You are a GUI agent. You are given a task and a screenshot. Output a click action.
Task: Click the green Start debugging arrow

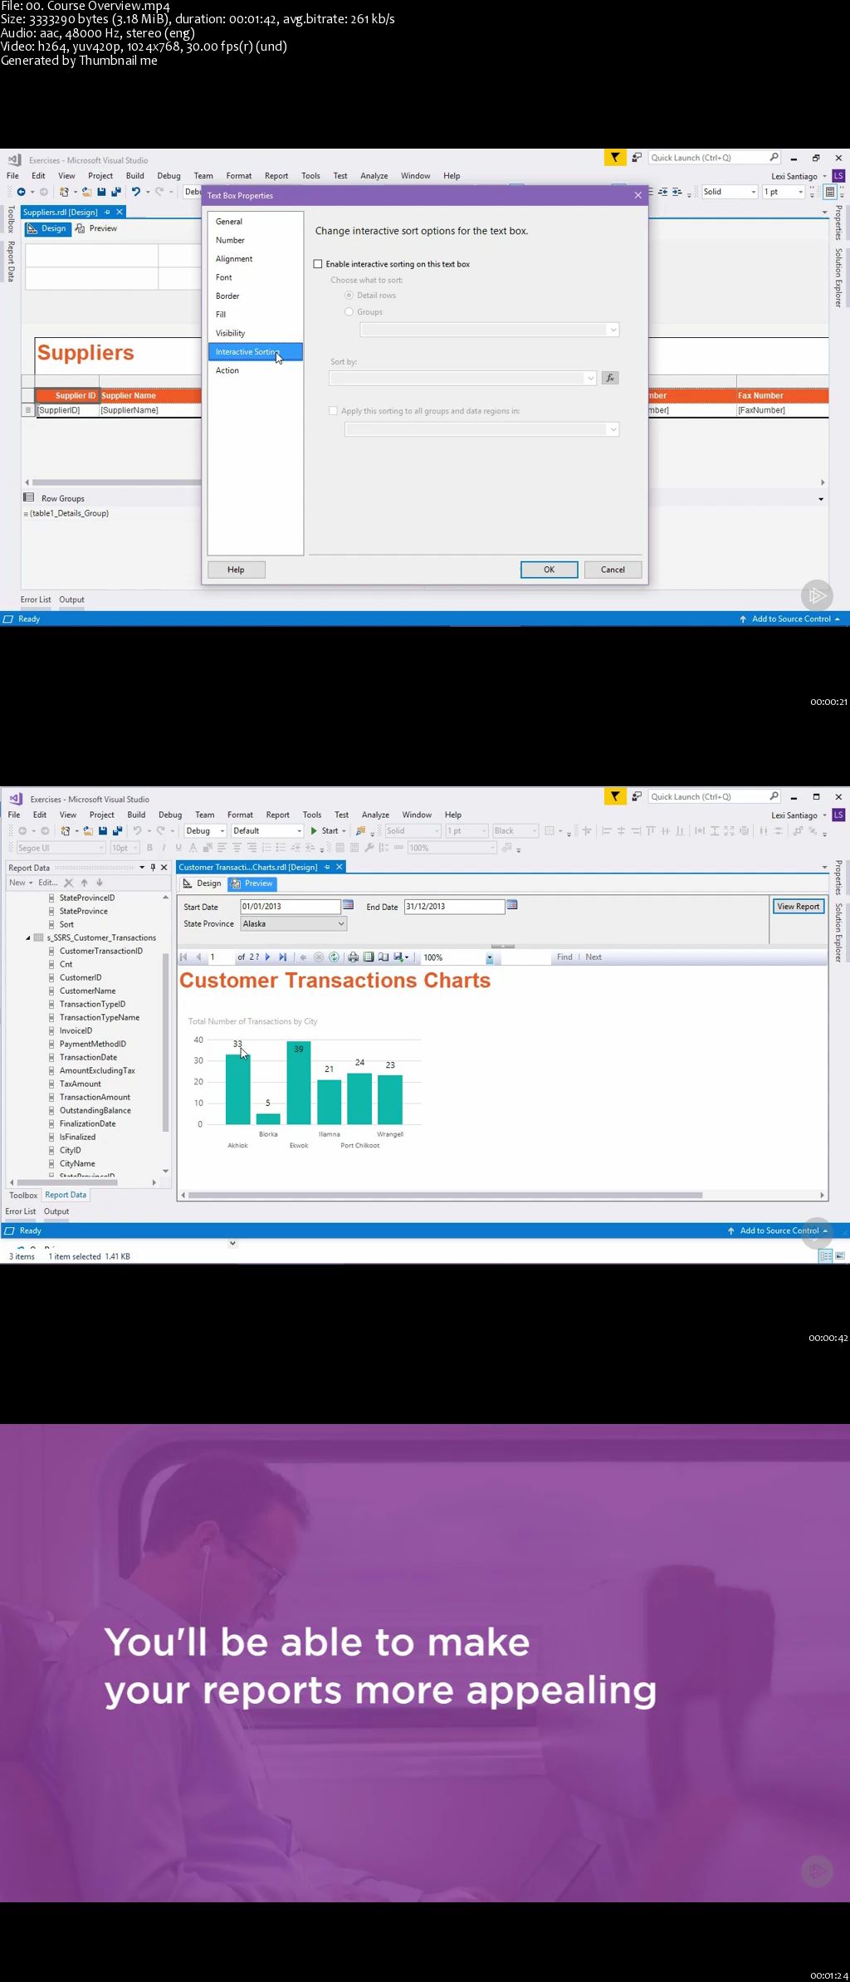(314, 830)
